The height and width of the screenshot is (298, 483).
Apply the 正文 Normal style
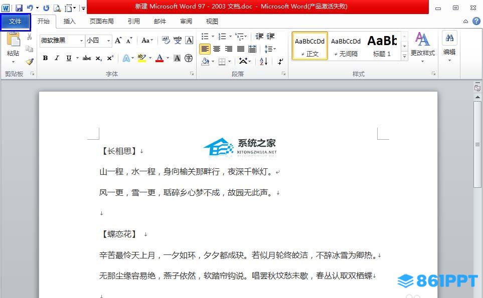[x=309, y=46]
